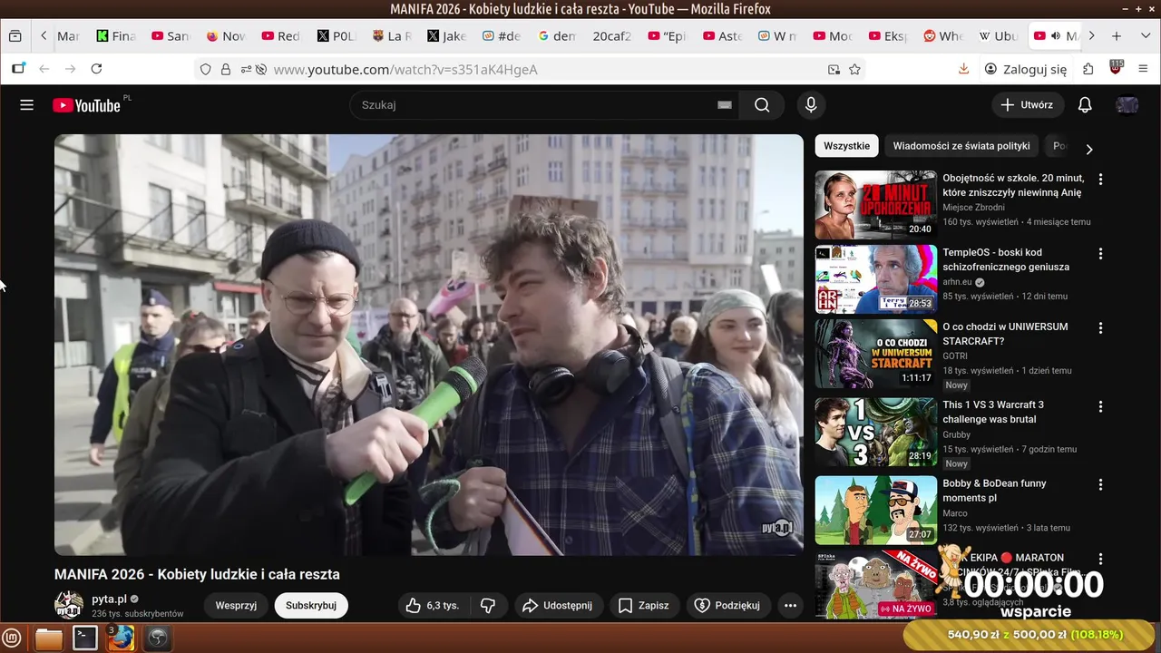Open a new Firefox tab with plus

coord(1117,36)
